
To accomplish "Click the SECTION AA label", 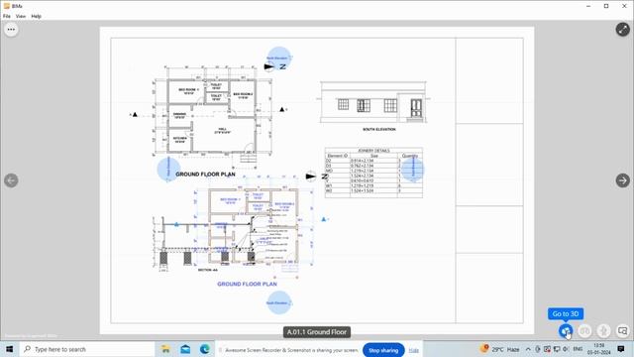I will pyautogui.click(x=207, y=270).
